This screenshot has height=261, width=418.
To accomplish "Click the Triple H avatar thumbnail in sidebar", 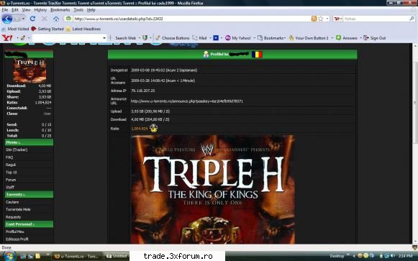I will coord(29,70).
